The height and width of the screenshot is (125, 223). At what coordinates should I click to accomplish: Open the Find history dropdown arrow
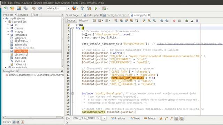(x=104, y=118)
